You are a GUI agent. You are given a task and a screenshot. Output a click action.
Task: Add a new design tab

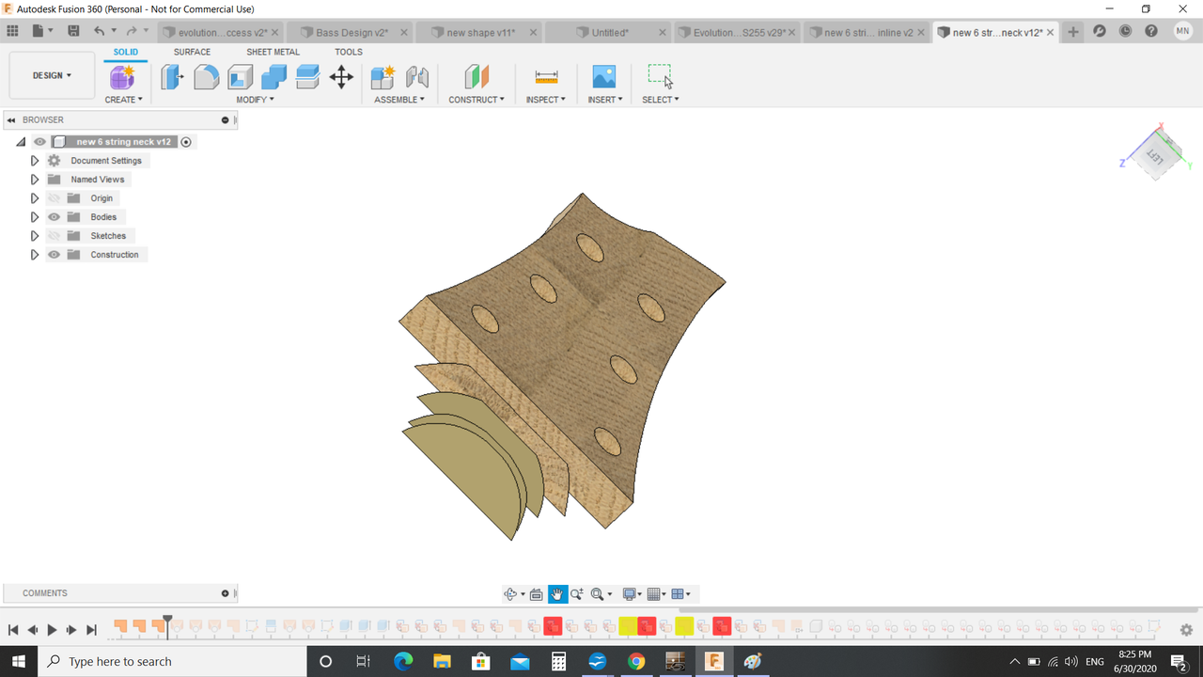[x=1073, y=32]
